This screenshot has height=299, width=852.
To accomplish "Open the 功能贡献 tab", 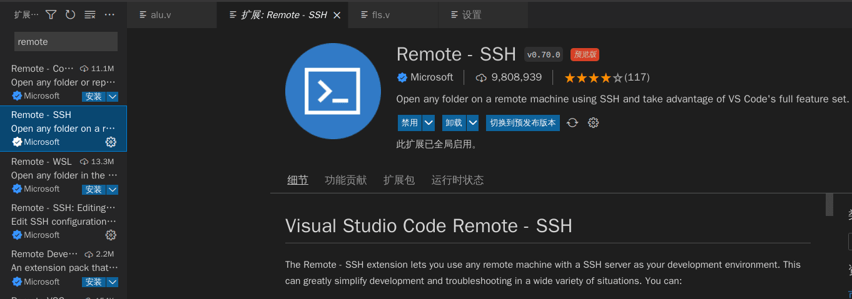I will pyautogui.click(x=346, y=180).
